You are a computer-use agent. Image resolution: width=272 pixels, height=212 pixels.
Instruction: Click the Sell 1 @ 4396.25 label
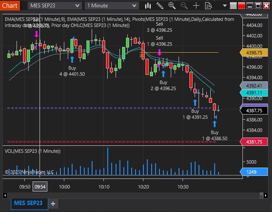click(159, 41)
